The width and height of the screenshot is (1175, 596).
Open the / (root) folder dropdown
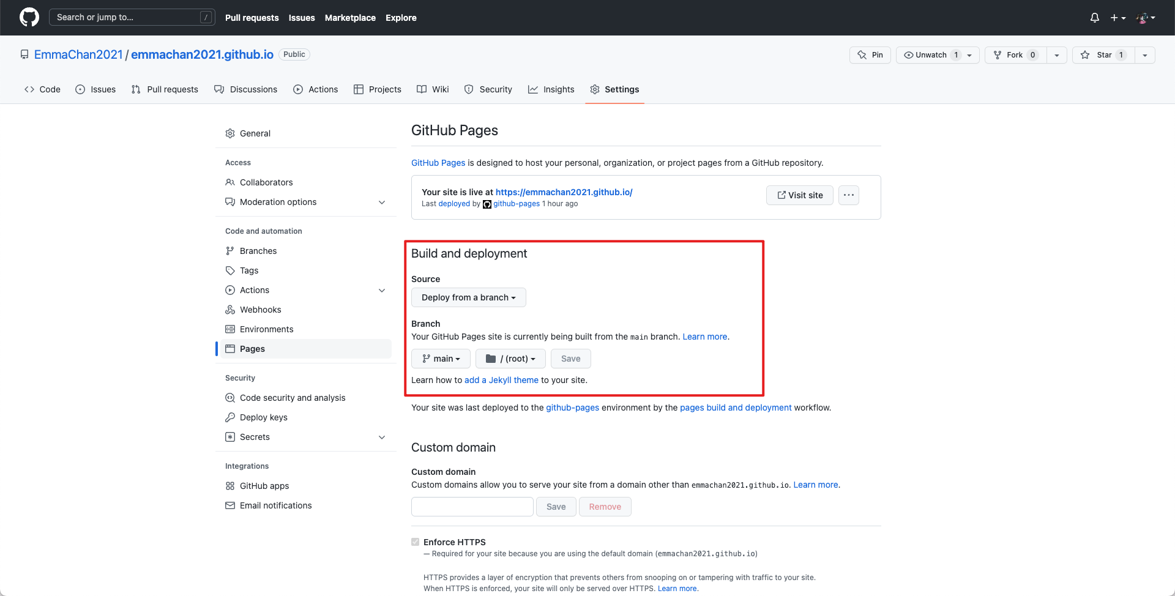[510, 359]
